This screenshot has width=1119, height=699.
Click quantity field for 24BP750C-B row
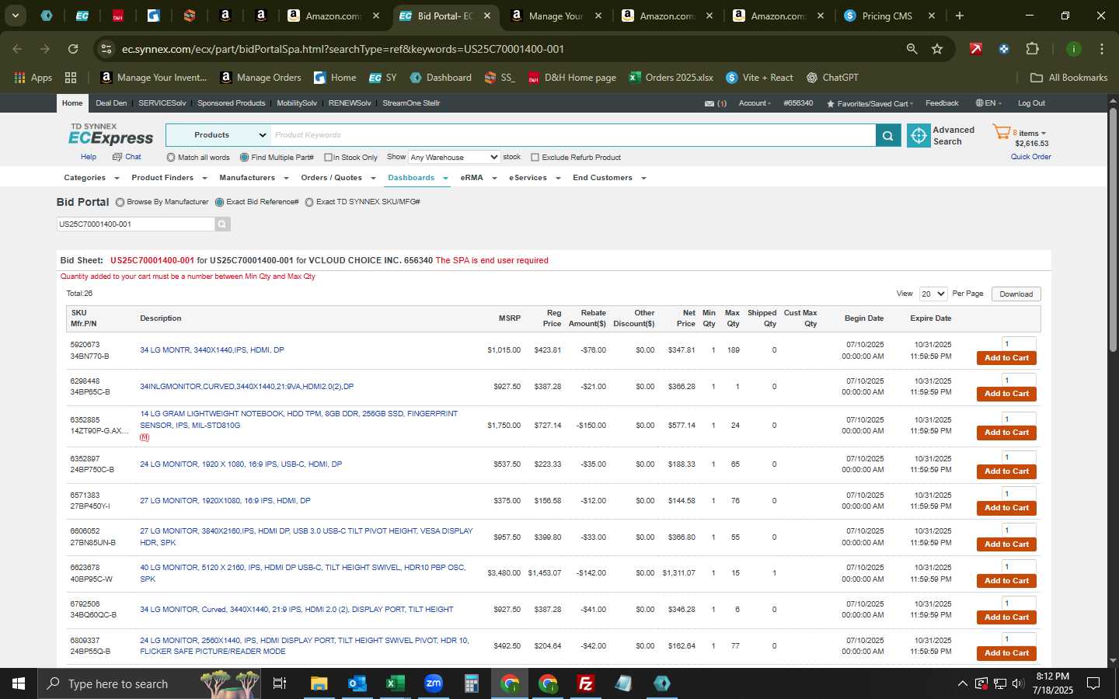[x=1019, y=457]
